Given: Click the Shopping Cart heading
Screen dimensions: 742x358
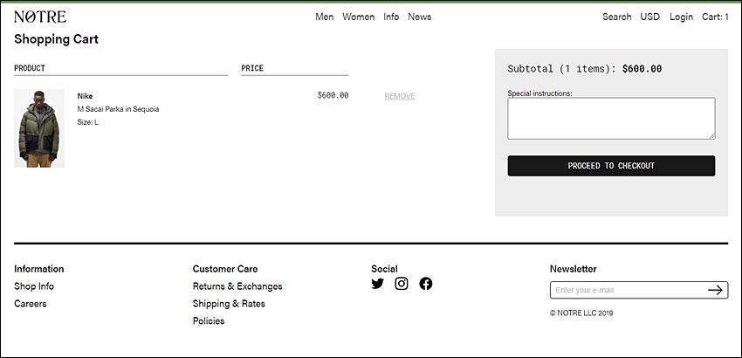Looking at the screenshot, I should [57, 38].
